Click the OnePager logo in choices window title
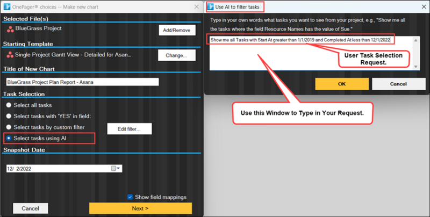The height and width of the screenshot is (217, 430). coord(7,7)
